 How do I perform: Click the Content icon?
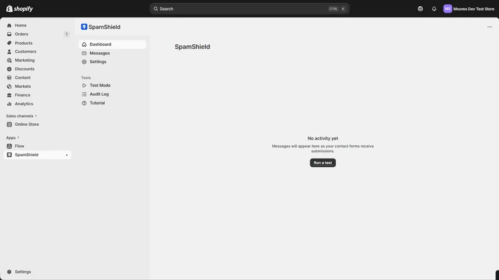[x=9, y=77]
